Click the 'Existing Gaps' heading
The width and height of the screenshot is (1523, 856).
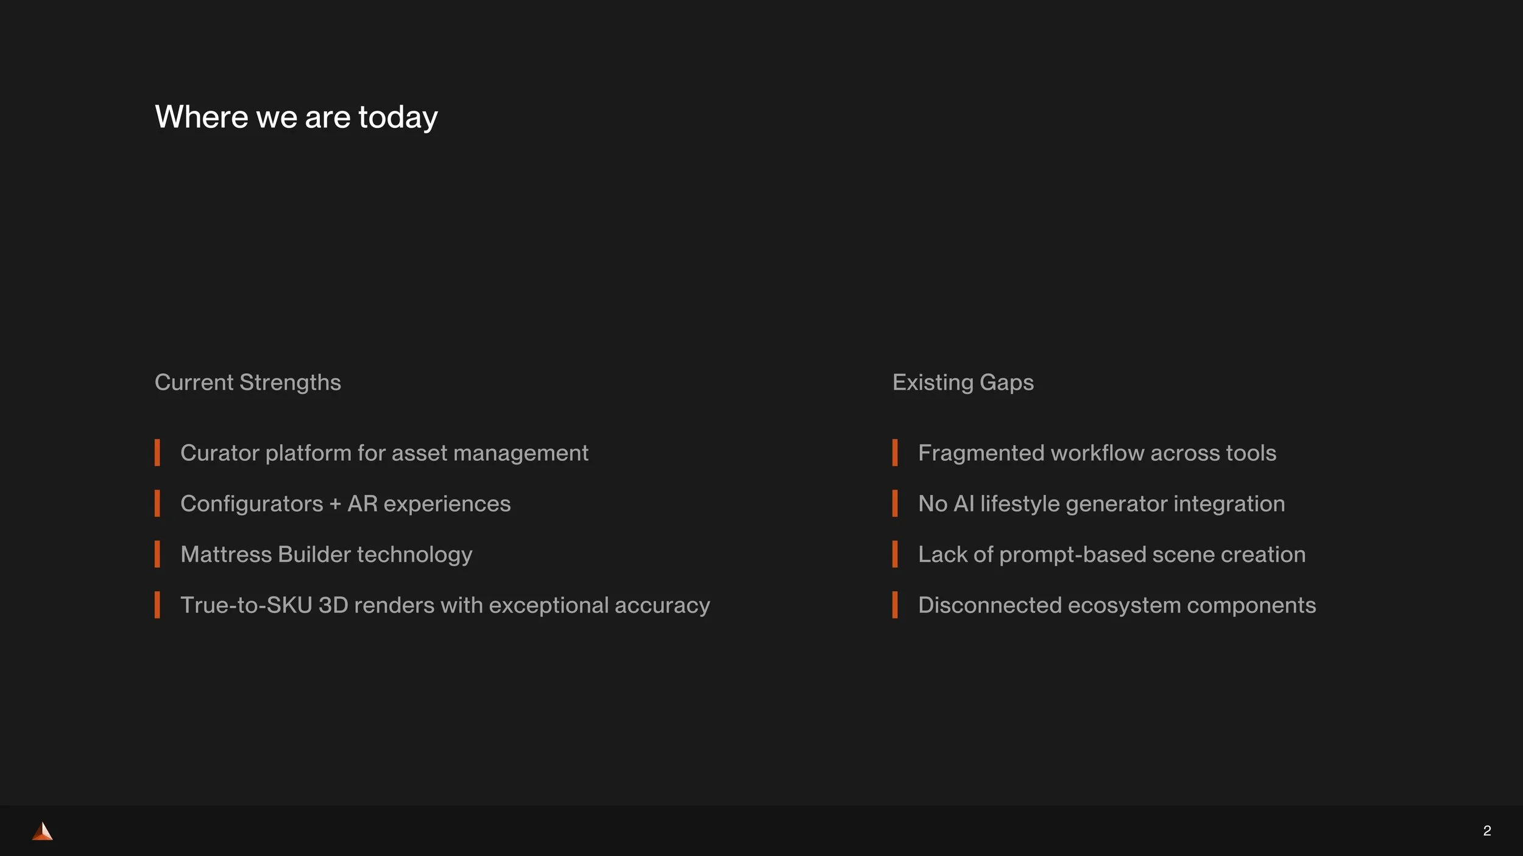coord(963,382)
